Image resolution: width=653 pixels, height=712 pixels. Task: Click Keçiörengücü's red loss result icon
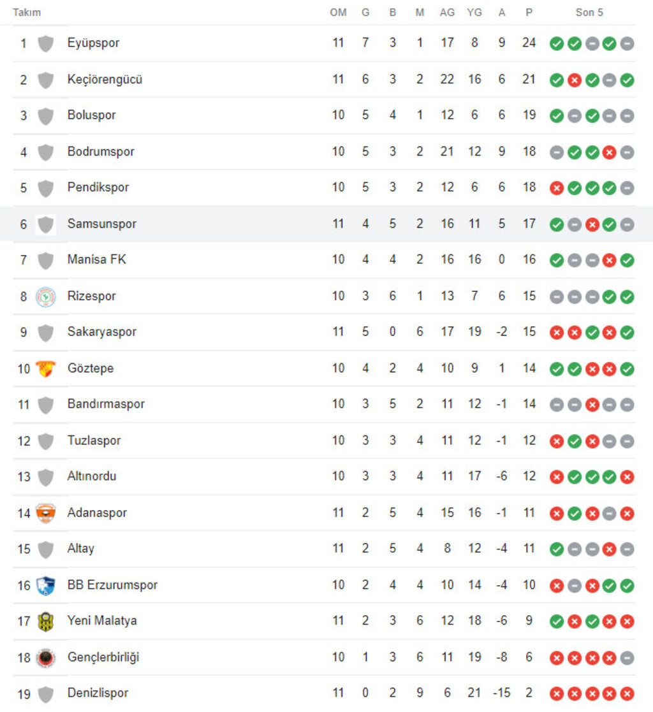pos(575,80)
